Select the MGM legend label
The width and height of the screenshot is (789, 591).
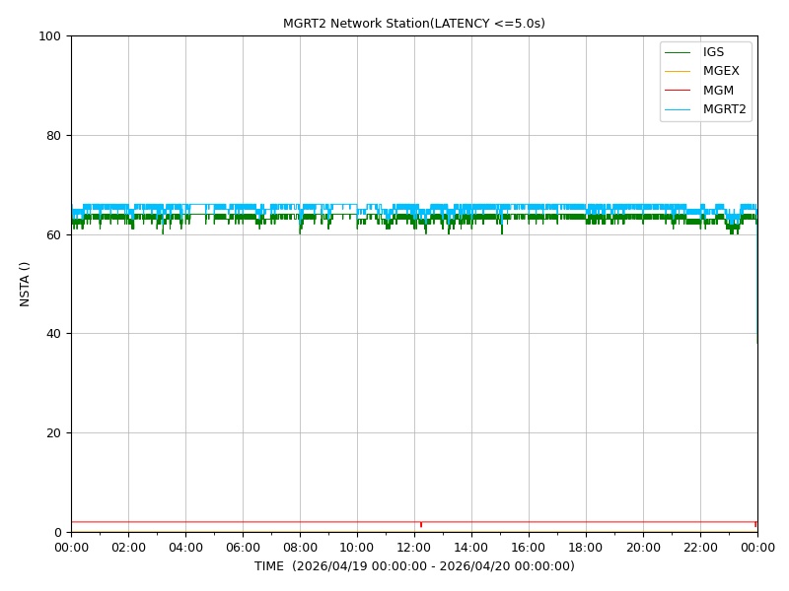(718, 91)
